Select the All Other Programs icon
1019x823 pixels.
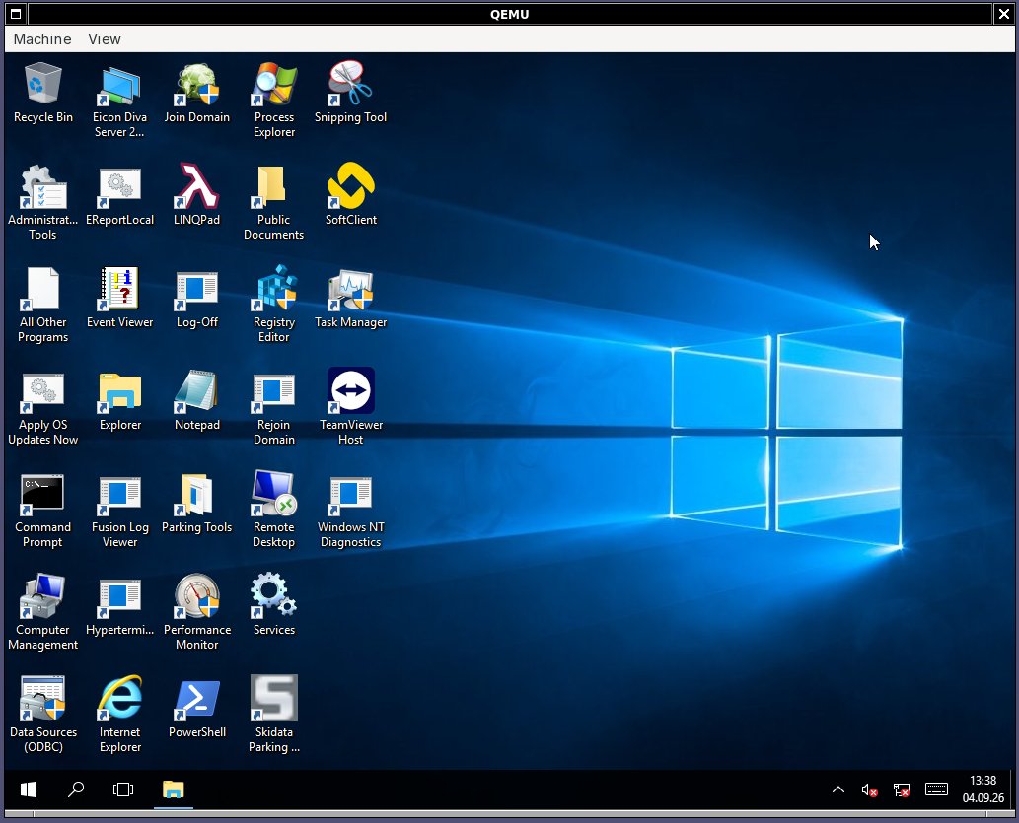pos(42,305)
